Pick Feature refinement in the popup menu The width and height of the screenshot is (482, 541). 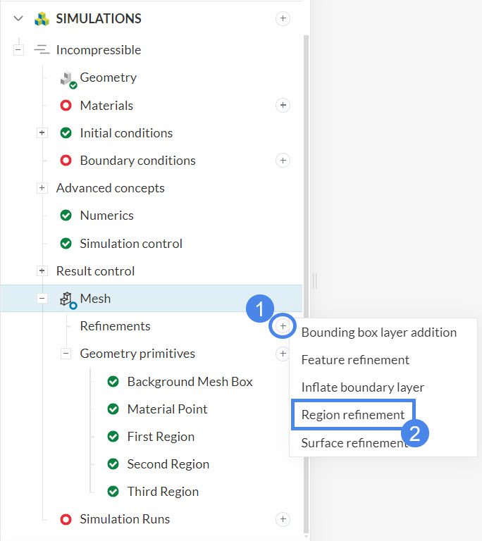coord(354,360)
